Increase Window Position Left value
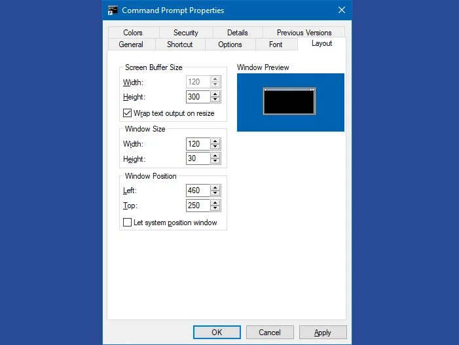 (x=215, y=188)
